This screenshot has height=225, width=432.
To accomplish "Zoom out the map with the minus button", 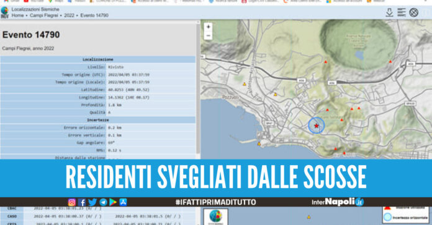I will point(209,36).
